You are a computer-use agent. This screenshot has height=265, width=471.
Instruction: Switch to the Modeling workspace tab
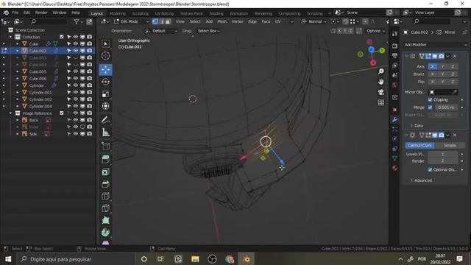pos(118,13)
